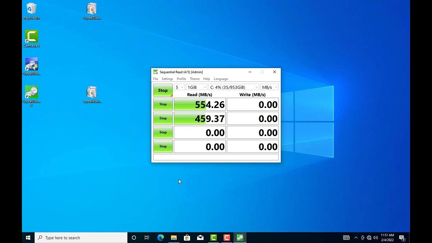The width and height of the screenshot is (432, 243).
Task: Expand the test count dropdown showing 5
Action: point(179,87)
